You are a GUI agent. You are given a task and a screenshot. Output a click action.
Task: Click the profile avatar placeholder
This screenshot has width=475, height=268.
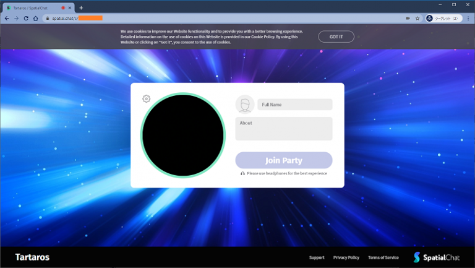tap(245, 105)
